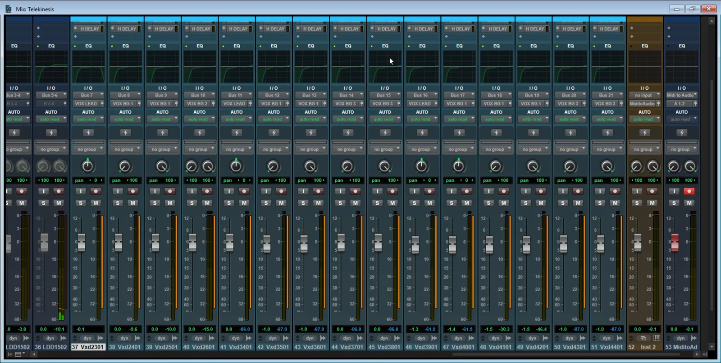Open output window arrows on track 43 Vxd3601
The height and width of the screenshot is (363, 721).
point(323,338)
